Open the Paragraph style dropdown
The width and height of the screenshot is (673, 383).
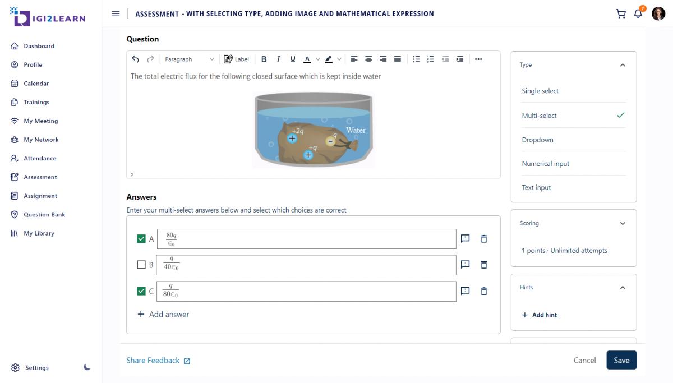point(190,59)
